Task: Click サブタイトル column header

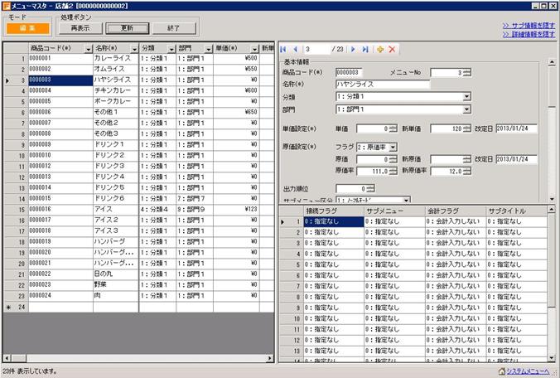Action: click(516, 211)
